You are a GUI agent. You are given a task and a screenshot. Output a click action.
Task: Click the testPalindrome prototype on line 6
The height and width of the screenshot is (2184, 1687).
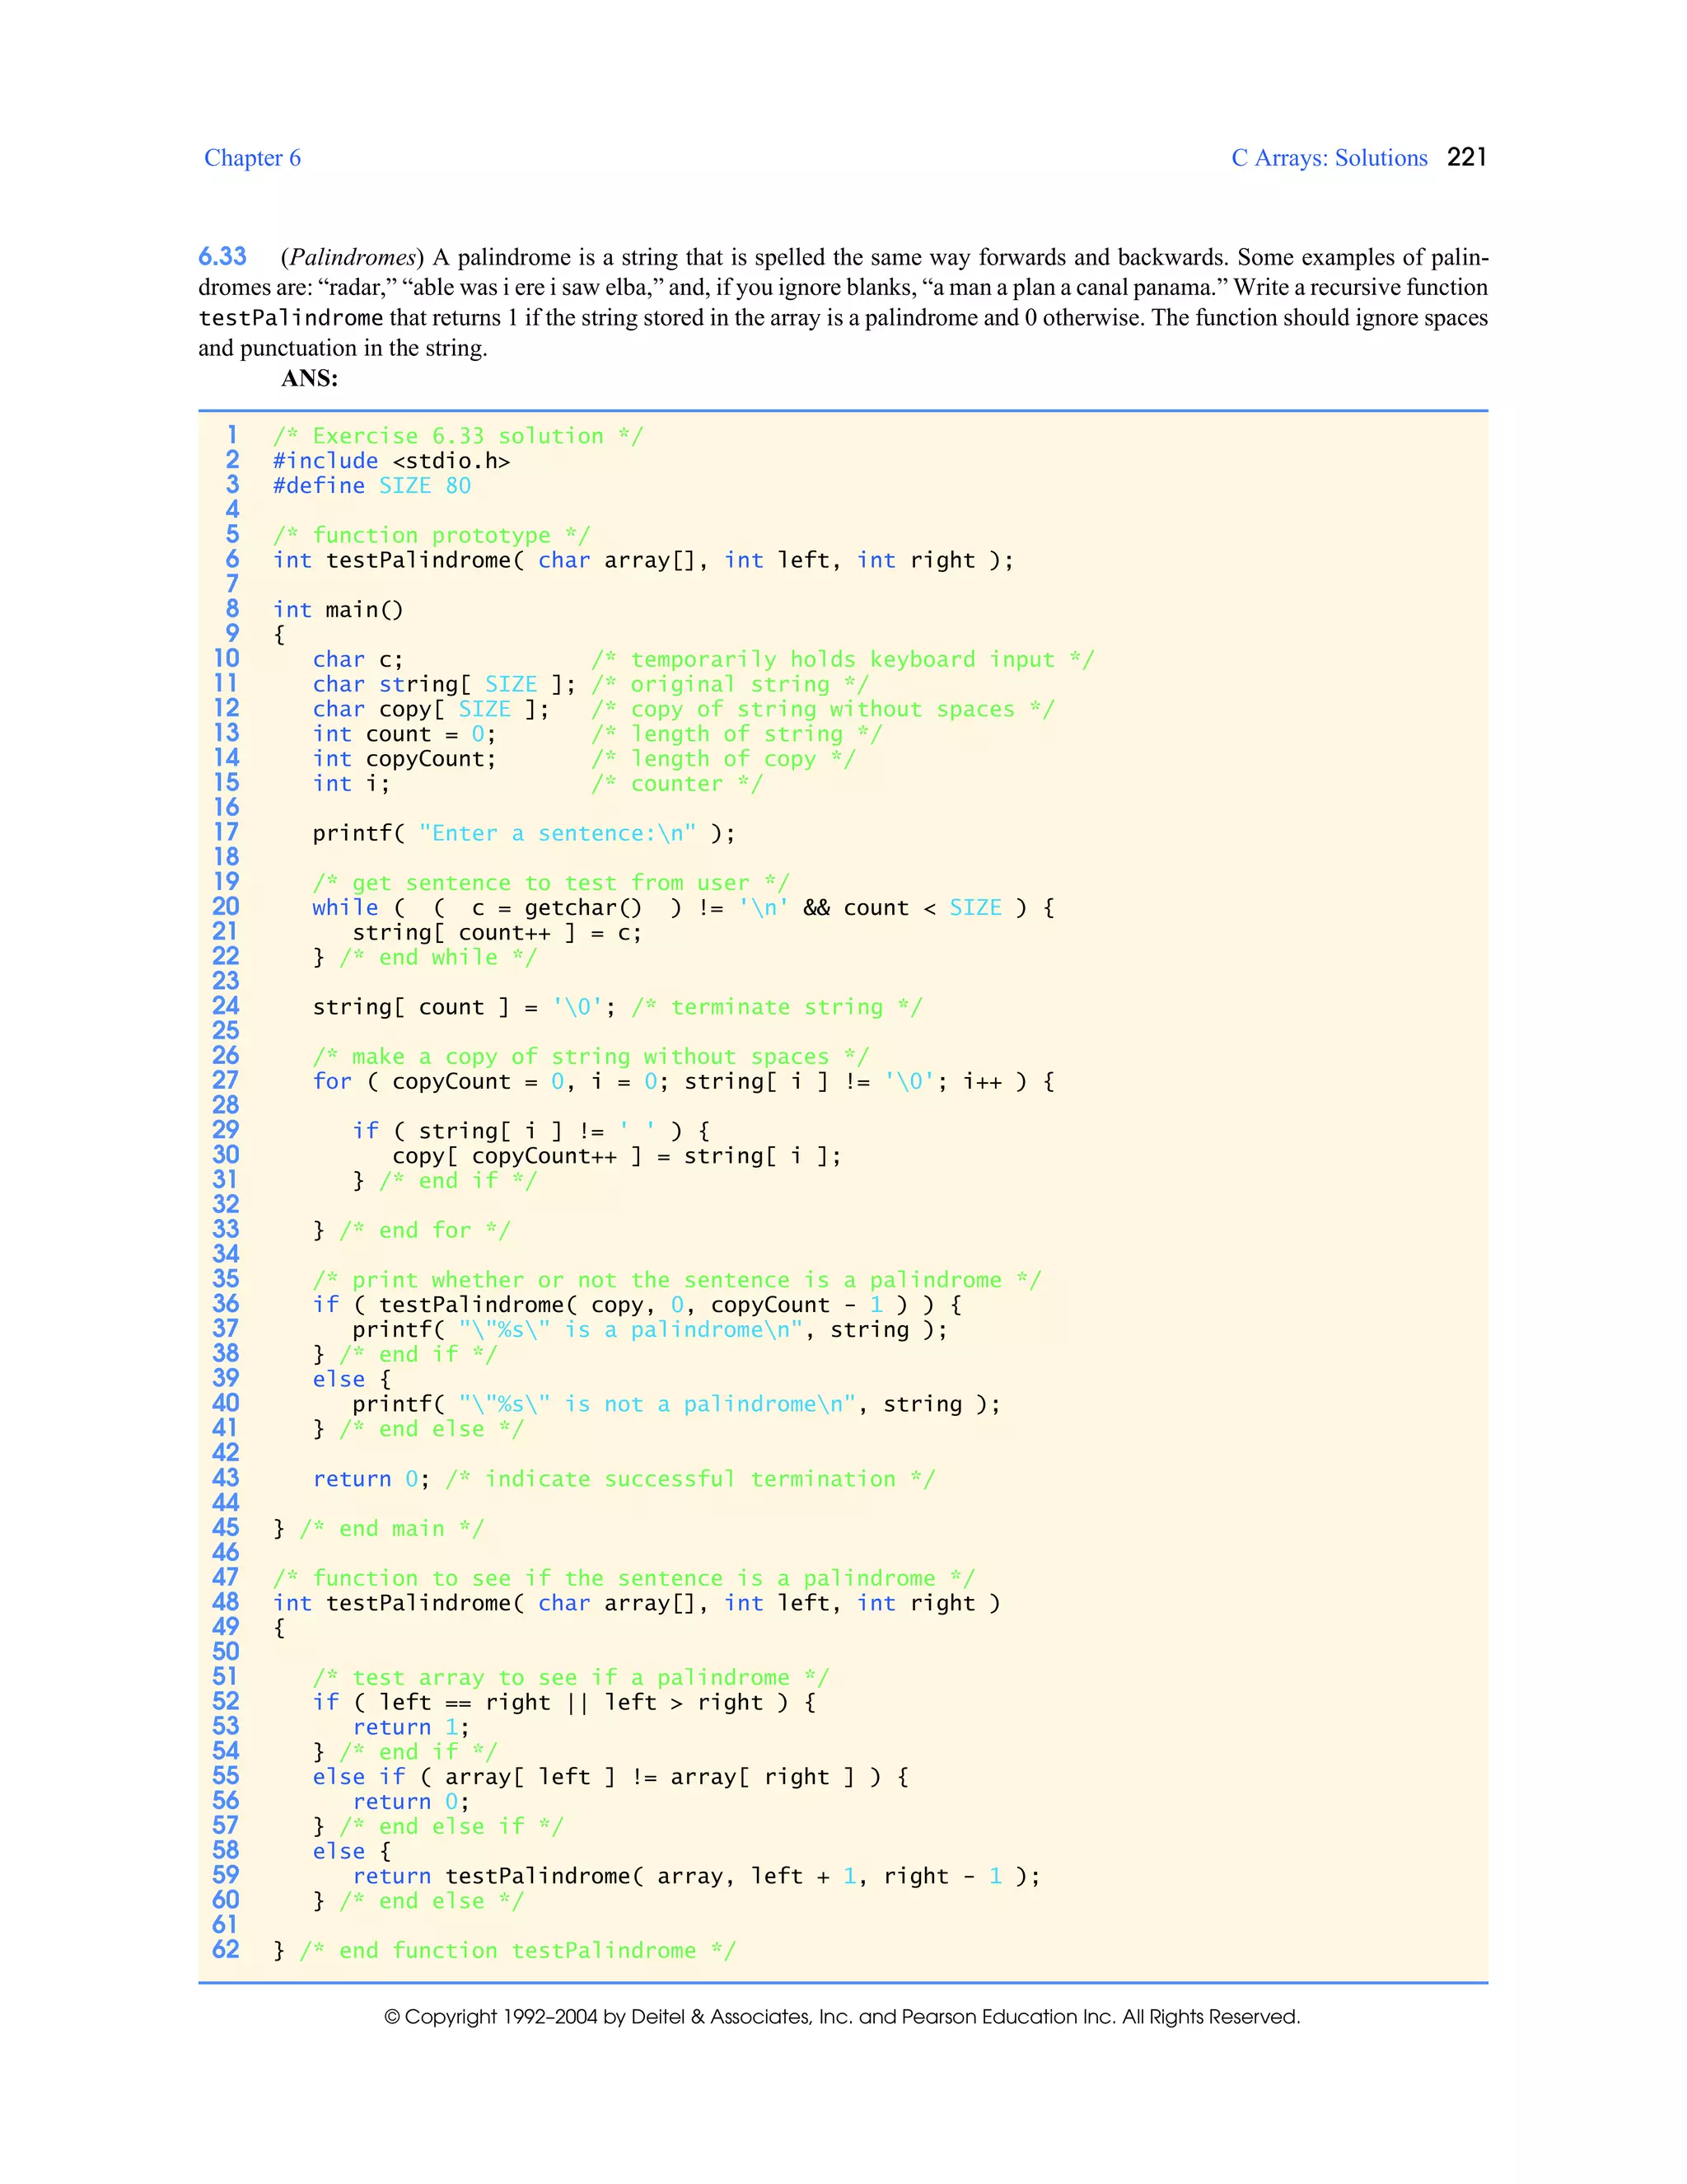coord(643,560)
